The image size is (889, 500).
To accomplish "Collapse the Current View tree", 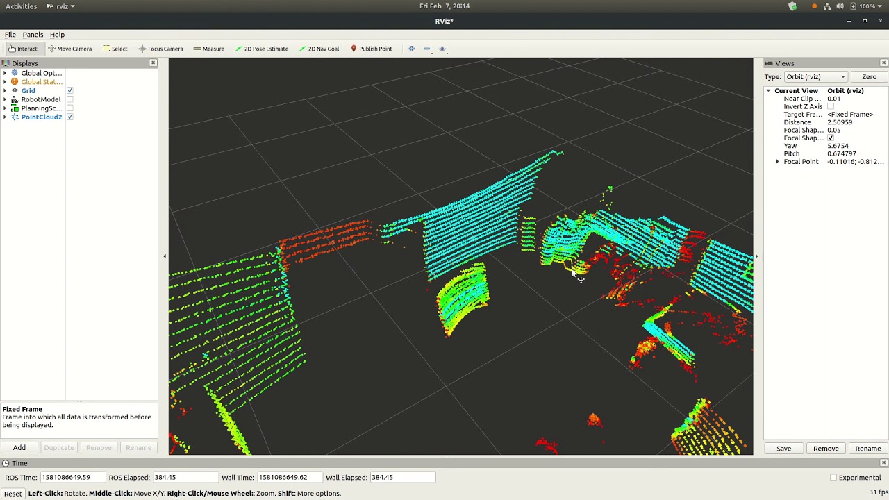I will point(768,91).
